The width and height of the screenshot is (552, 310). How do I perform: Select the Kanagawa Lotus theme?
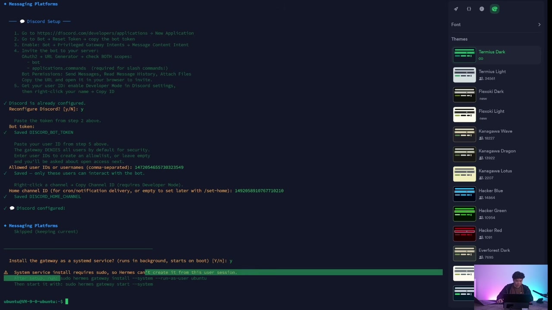click(496, 174)
